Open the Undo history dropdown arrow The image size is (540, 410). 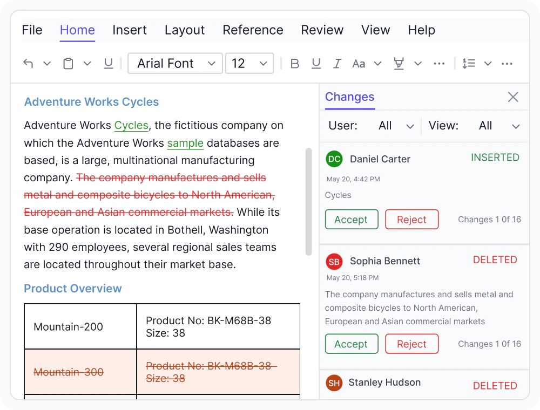47,64
